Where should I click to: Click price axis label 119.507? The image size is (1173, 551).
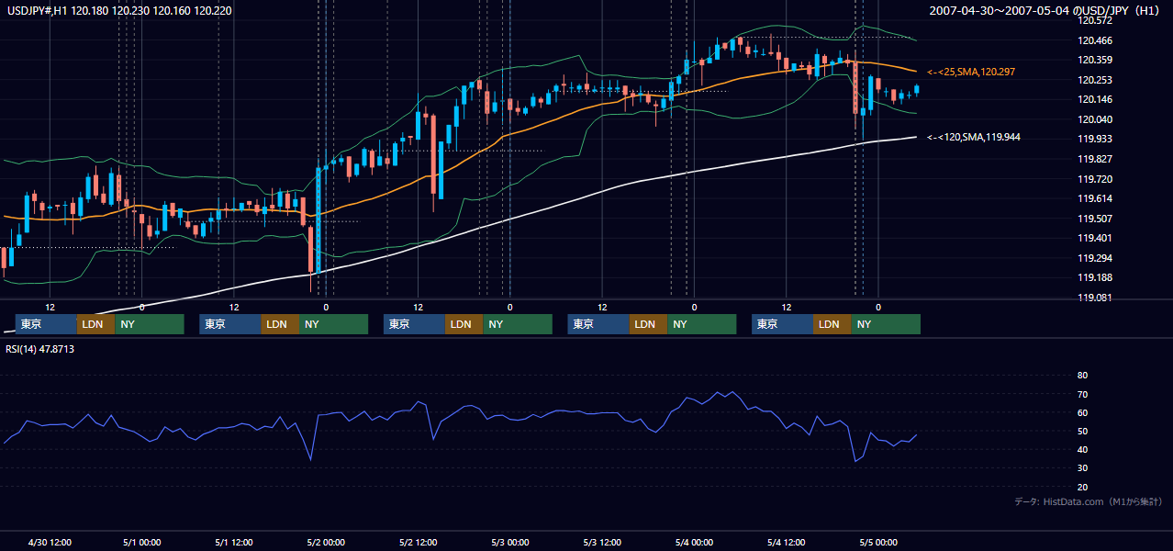(x=1097, y=219)
